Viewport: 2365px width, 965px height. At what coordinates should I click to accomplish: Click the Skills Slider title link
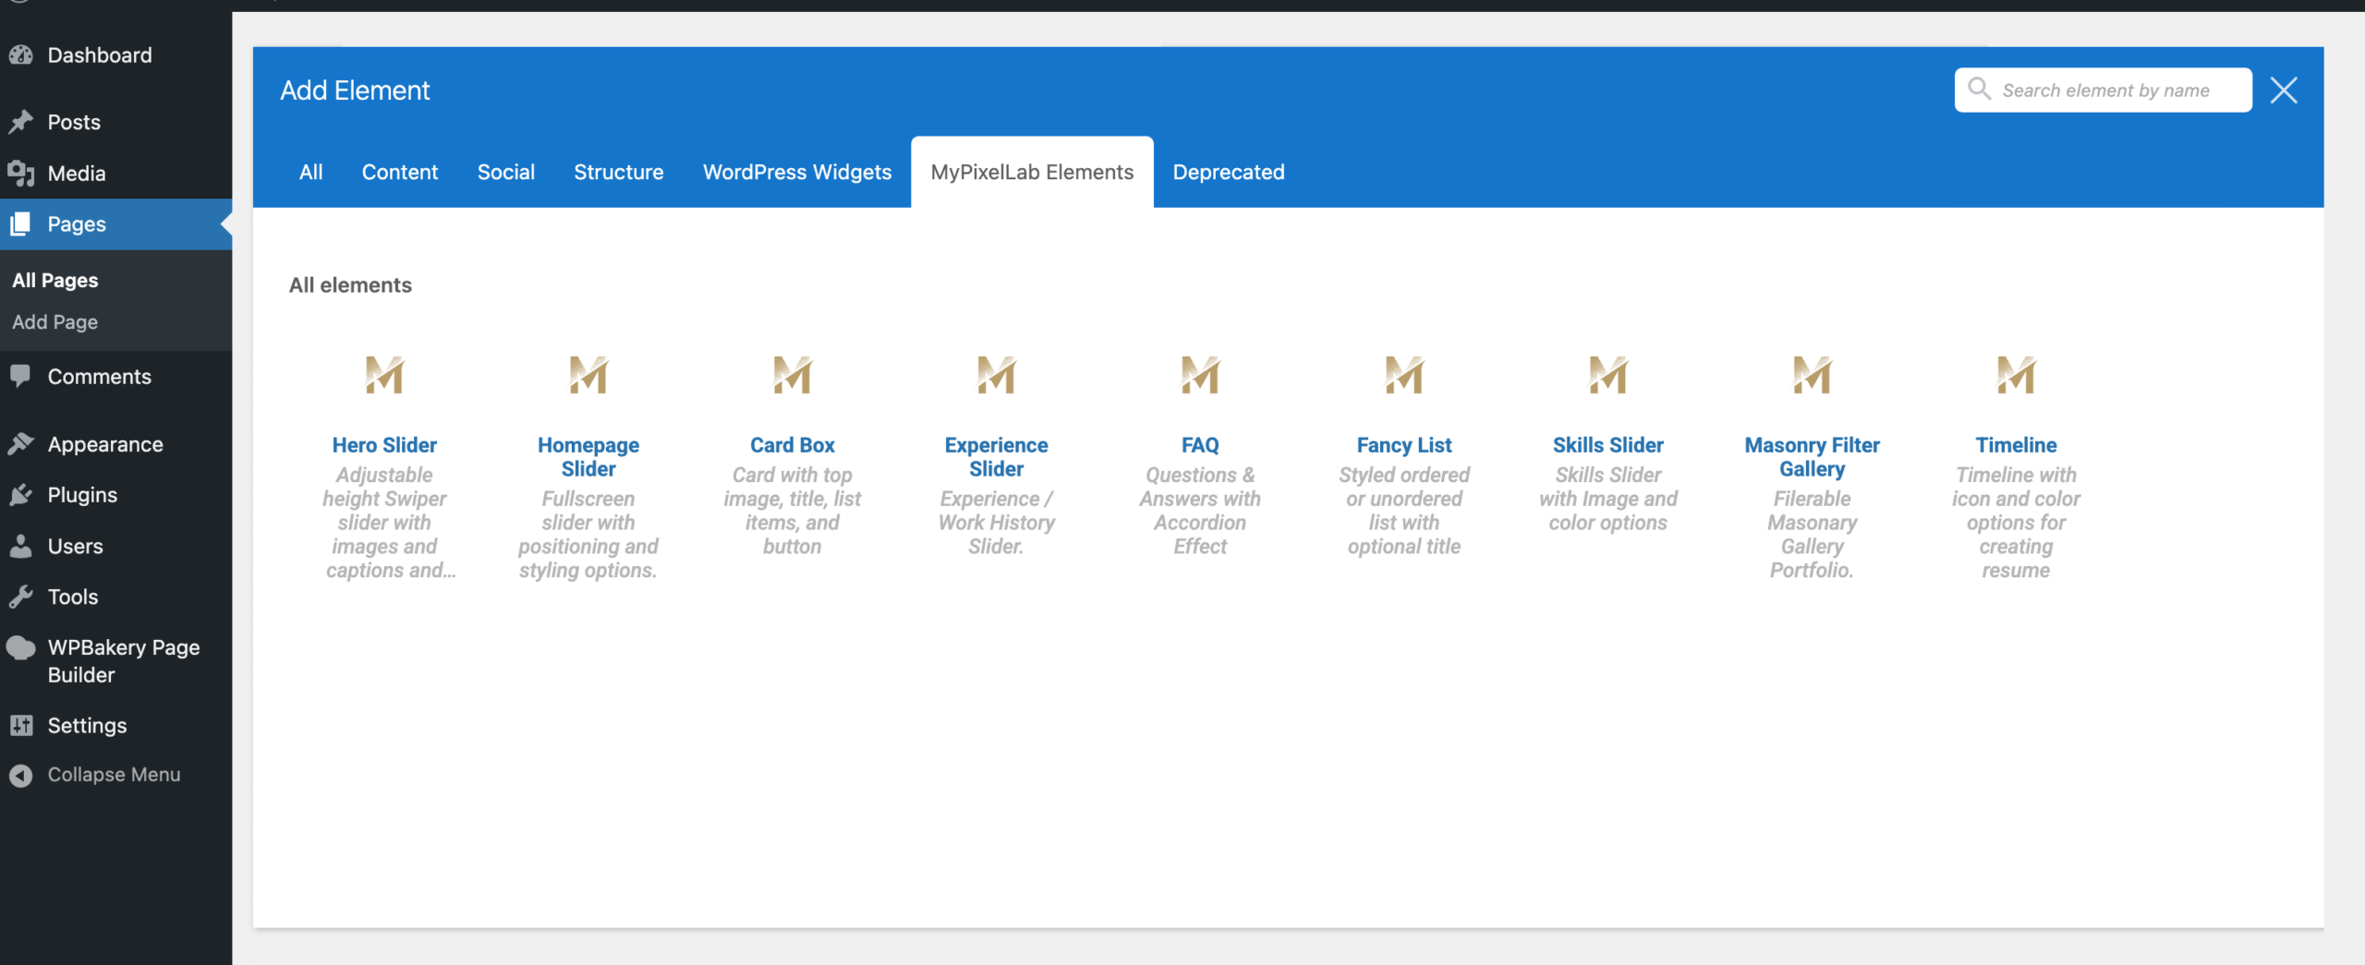point(1607,445)
